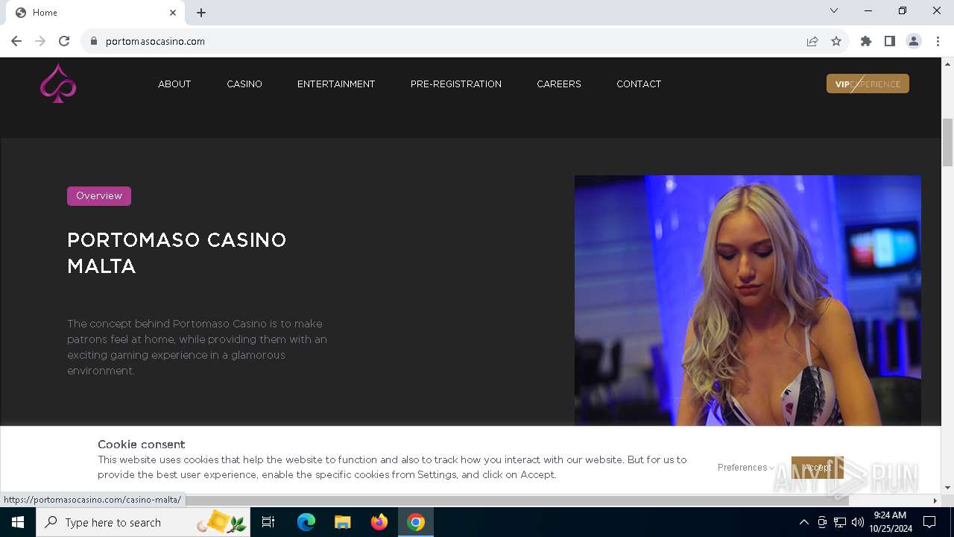Viewport: 954px width, 537px height.
Task: Close the Home tab
Action: [173, 13]
